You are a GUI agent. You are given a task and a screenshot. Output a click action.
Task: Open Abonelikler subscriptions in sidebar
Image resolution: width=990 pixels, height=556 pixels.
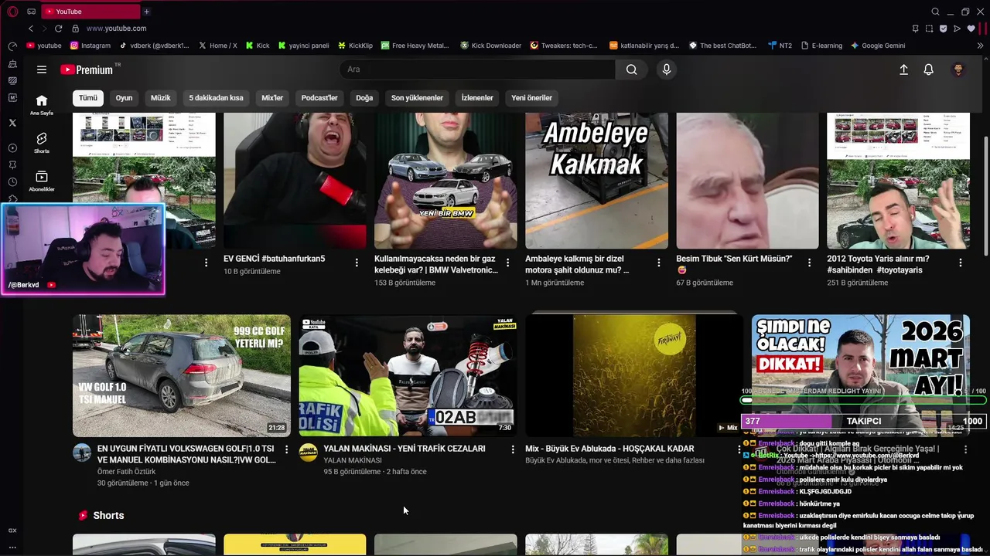pyautogui.click(x=42, y=181)
